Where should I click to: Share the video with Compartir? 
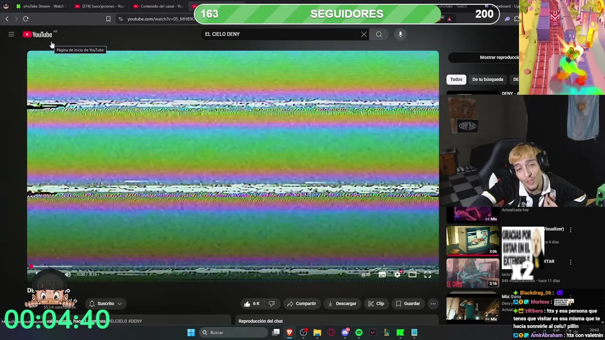point(302,304)
